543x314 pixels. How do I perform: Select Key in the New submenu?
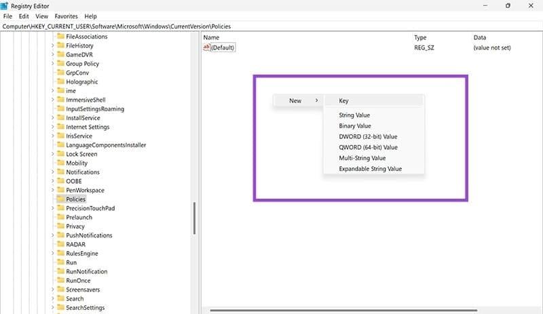[344, 100]
